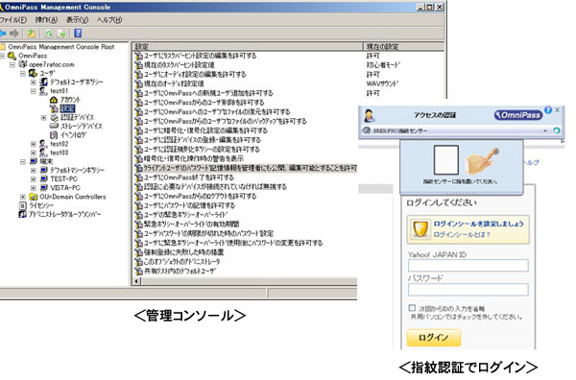Click the yellow ログイン button

[434, 337]
